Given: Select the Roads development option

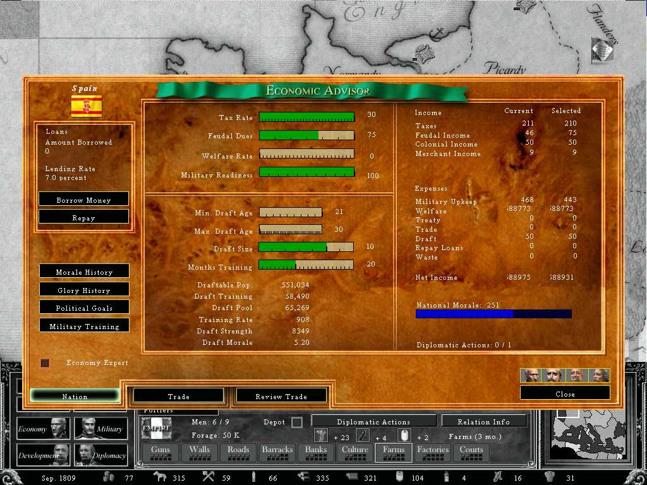Looking at the screenshot, I should tap(238, 452).
